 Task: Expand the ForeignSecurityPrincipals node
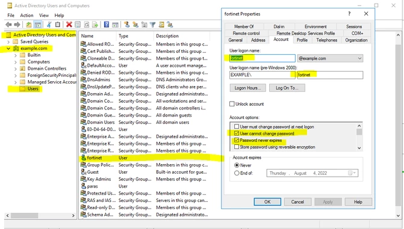click(x=16, y=75)
